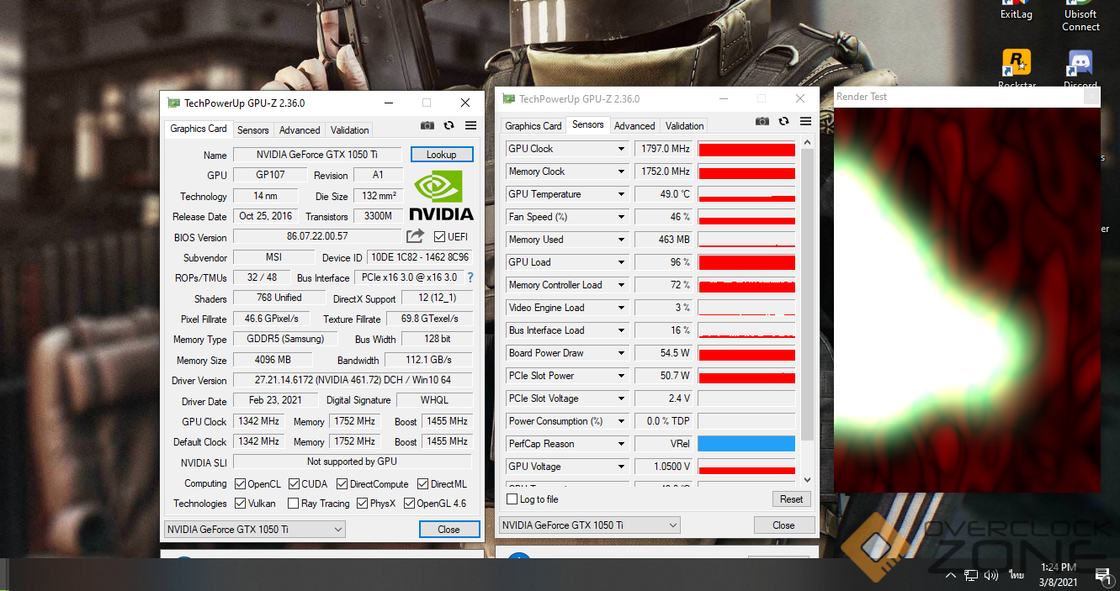Viewport: 1120px width, 591px height.
Task: Click the Lookup button
Action: pos(442,155)
